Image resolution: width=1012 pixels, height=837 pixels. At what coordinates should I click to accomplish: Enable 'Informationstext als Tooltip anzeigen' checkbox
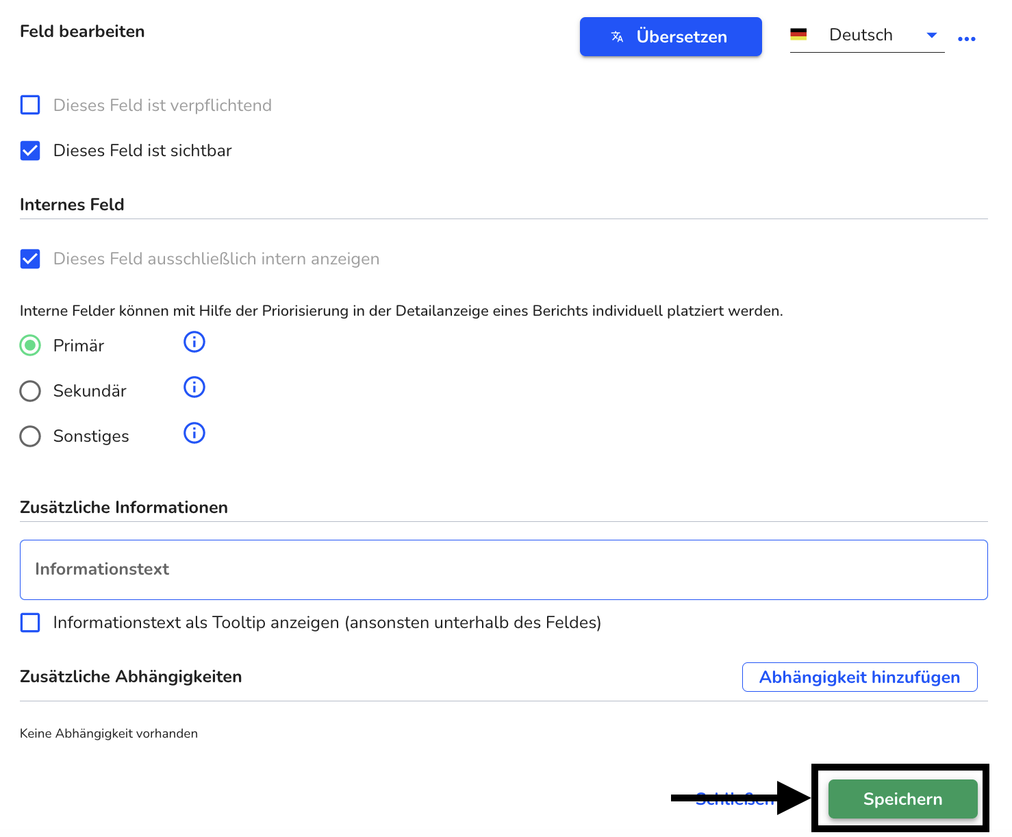(30, 623)
